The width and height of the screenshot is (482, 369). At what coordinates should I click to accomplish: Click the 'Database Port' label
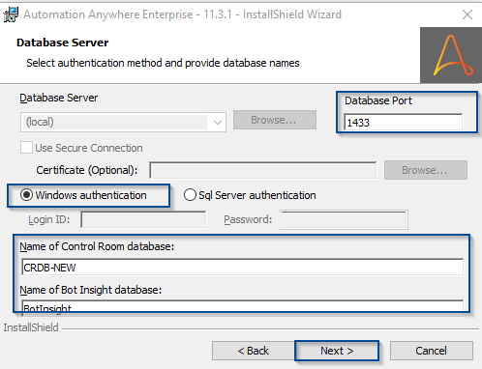click(378, 100)
